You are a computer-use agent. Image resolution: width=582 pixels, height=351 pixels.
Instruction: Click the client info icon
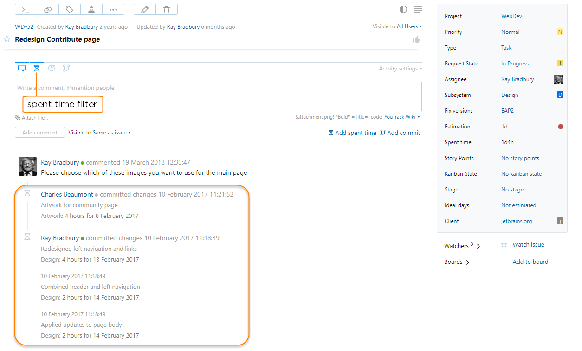click(560, 221)
